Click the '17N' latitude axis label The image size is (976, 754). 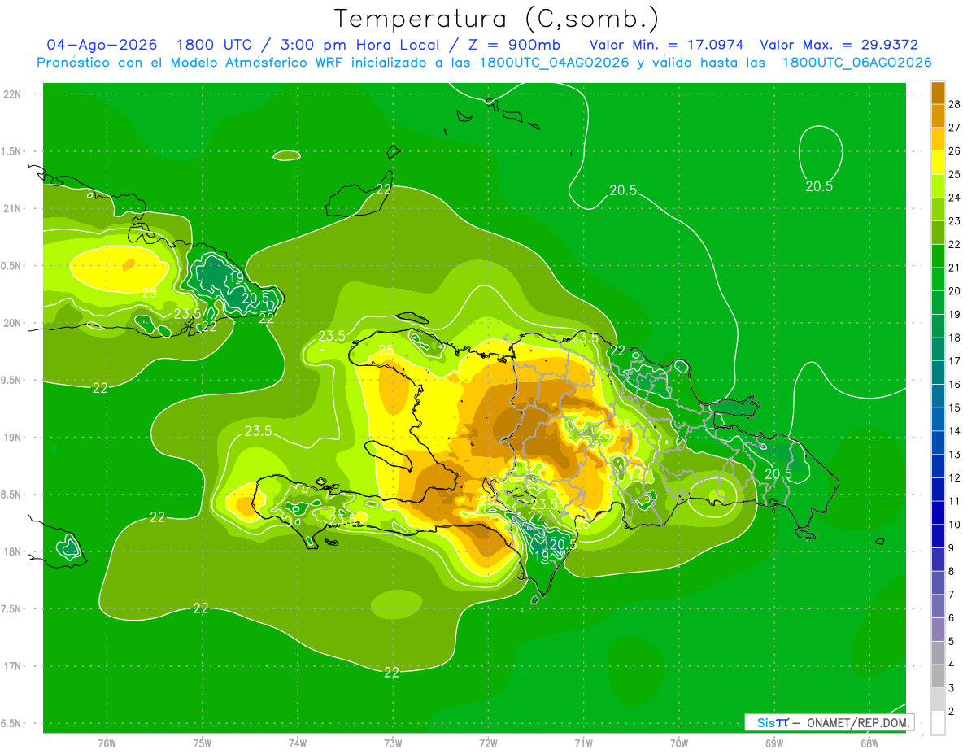pyautogui.click(x=12, y=667)
